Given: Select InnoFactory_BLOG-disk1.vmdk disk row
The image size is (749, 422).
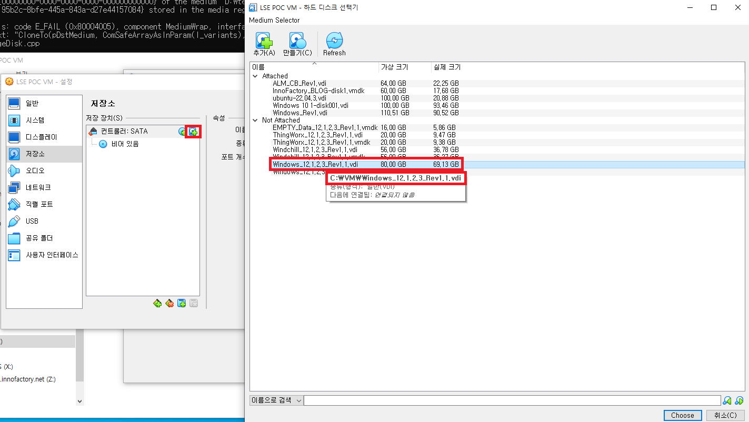Looking at the screenshot, I should (x=497, y=91).
